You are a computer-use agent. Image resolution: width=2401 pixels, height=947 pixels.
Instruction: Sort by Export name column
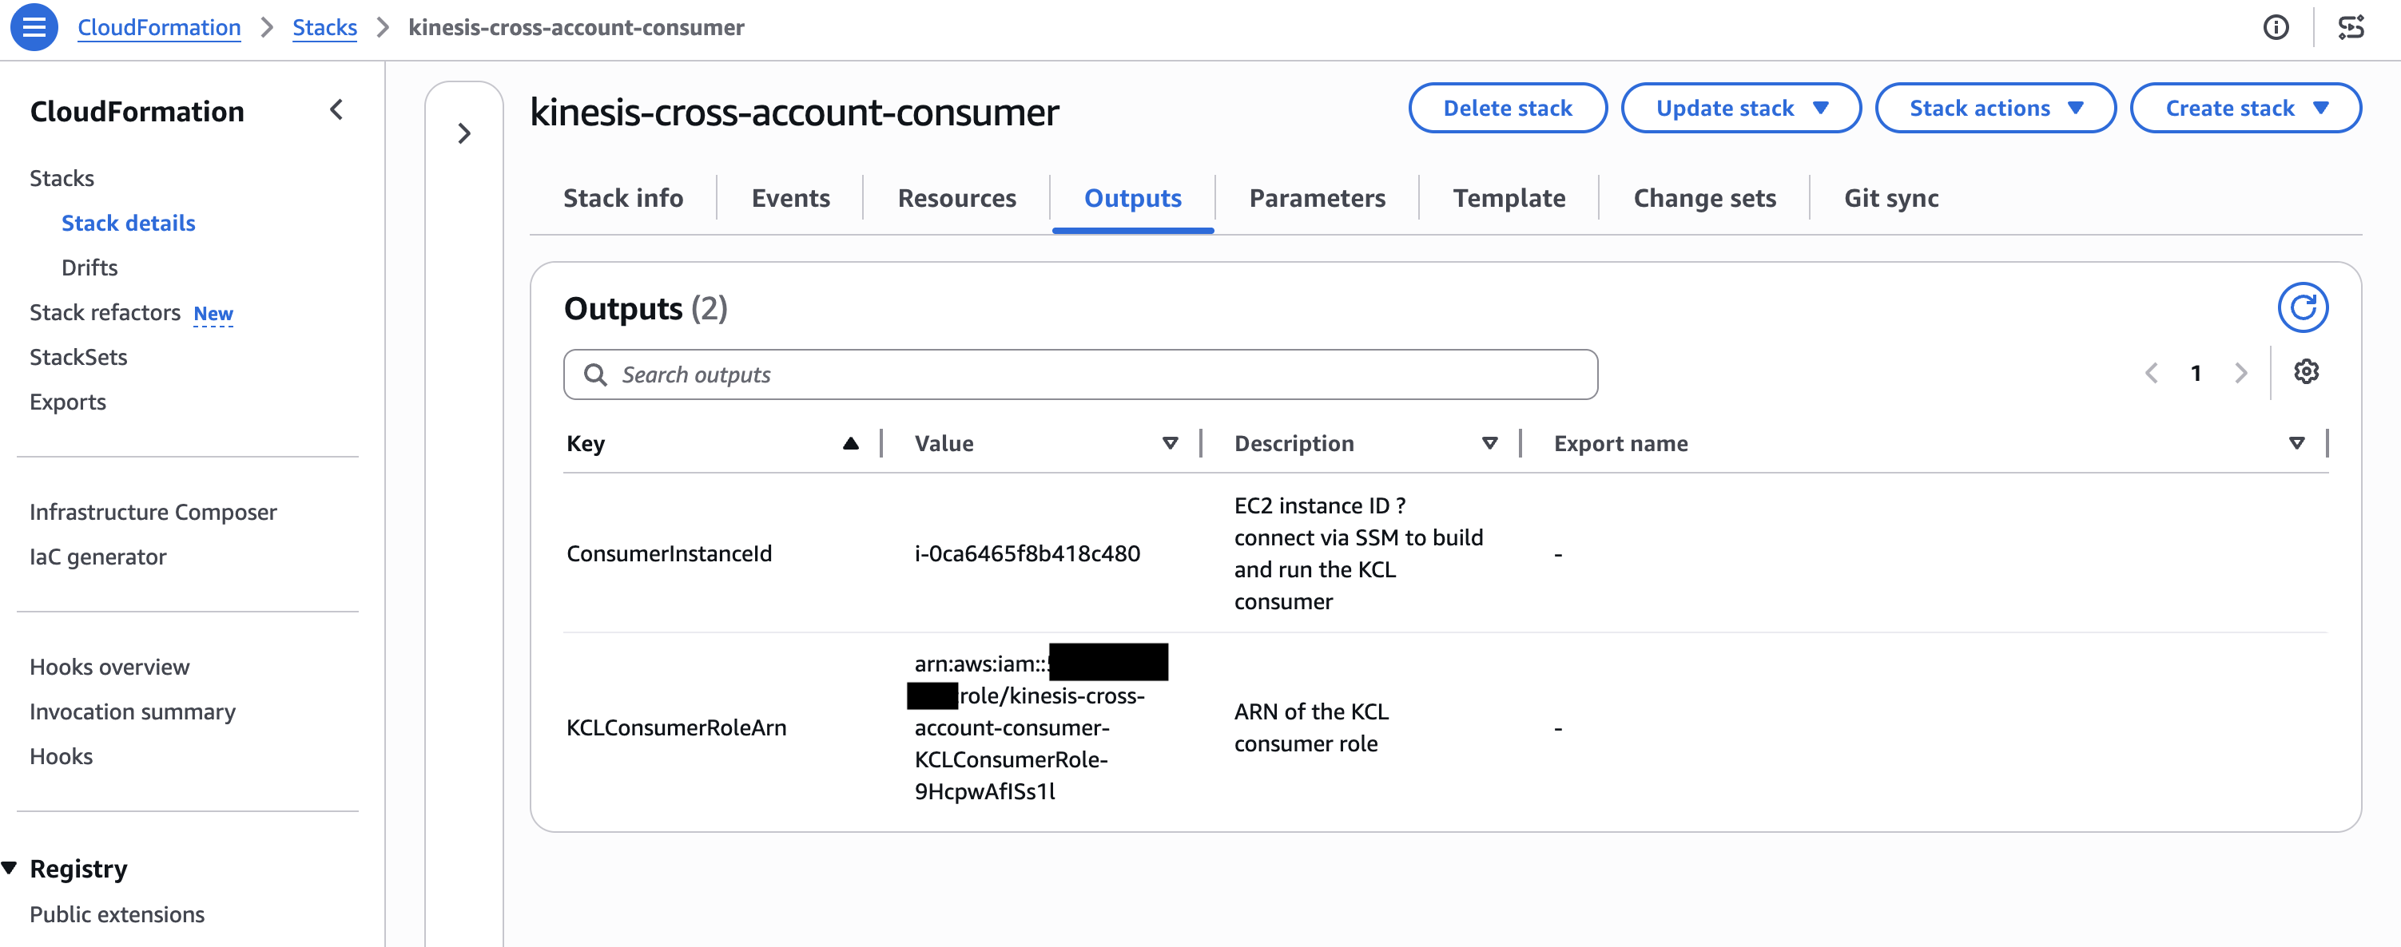click(x=2296, y=443)
